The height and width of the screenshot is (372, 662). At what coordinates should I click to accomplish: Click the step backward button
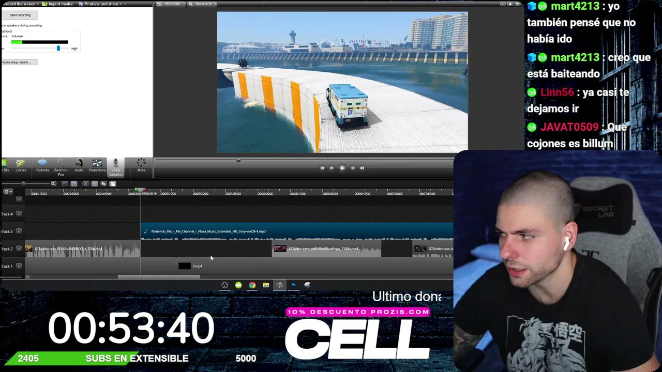332,168
